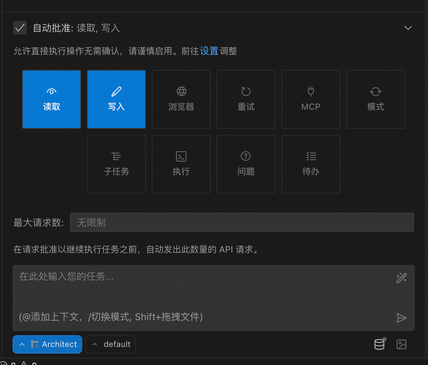Uncheck the 自动批准 auto-approve checkbox
Image resolution: width=428 pixels, height=365 pixels.
pyautogui.click(x=20, y=28)
